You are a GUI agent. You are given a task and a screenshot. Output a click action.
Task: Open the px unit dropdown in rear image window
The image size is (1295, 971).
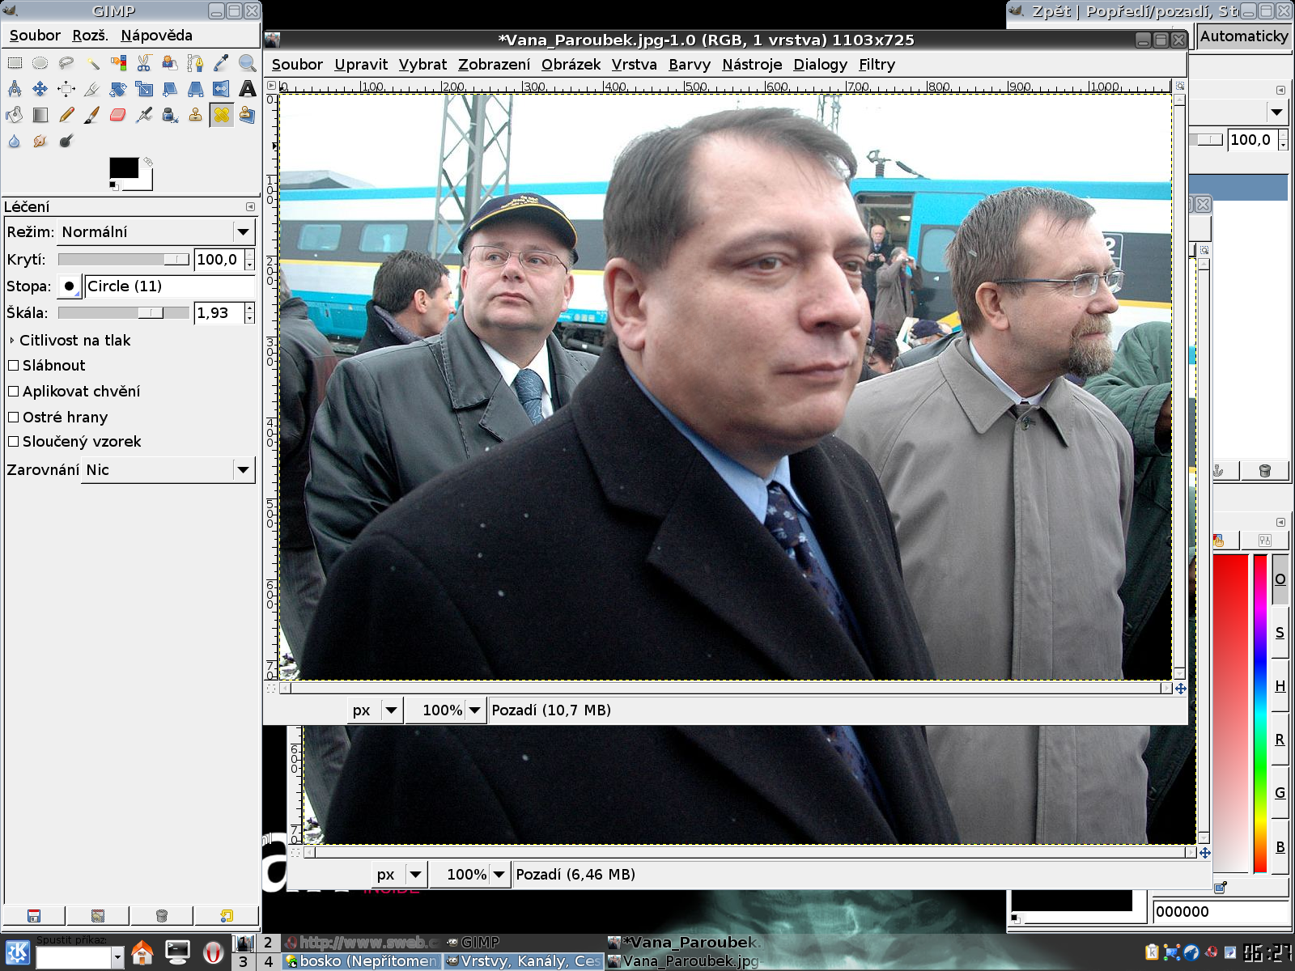(x=400, y=875)
